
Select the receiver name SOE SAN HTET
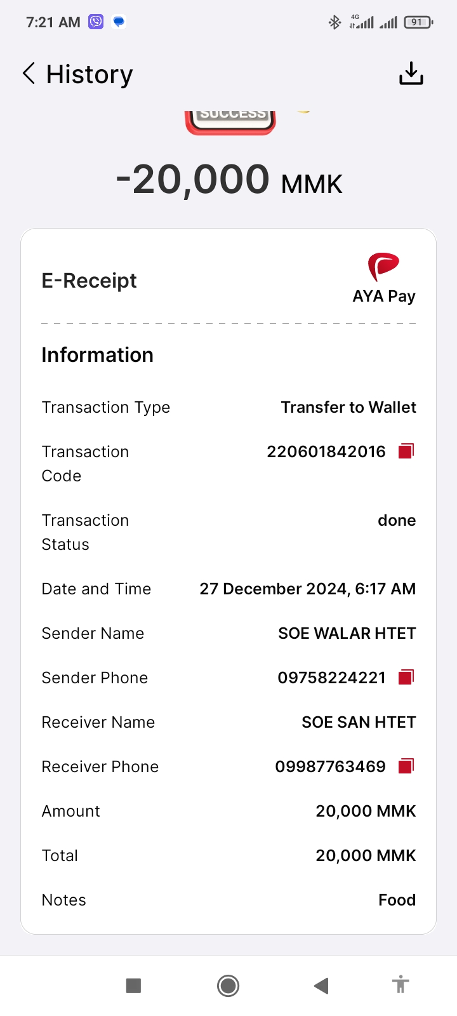(x=359, y=722)
